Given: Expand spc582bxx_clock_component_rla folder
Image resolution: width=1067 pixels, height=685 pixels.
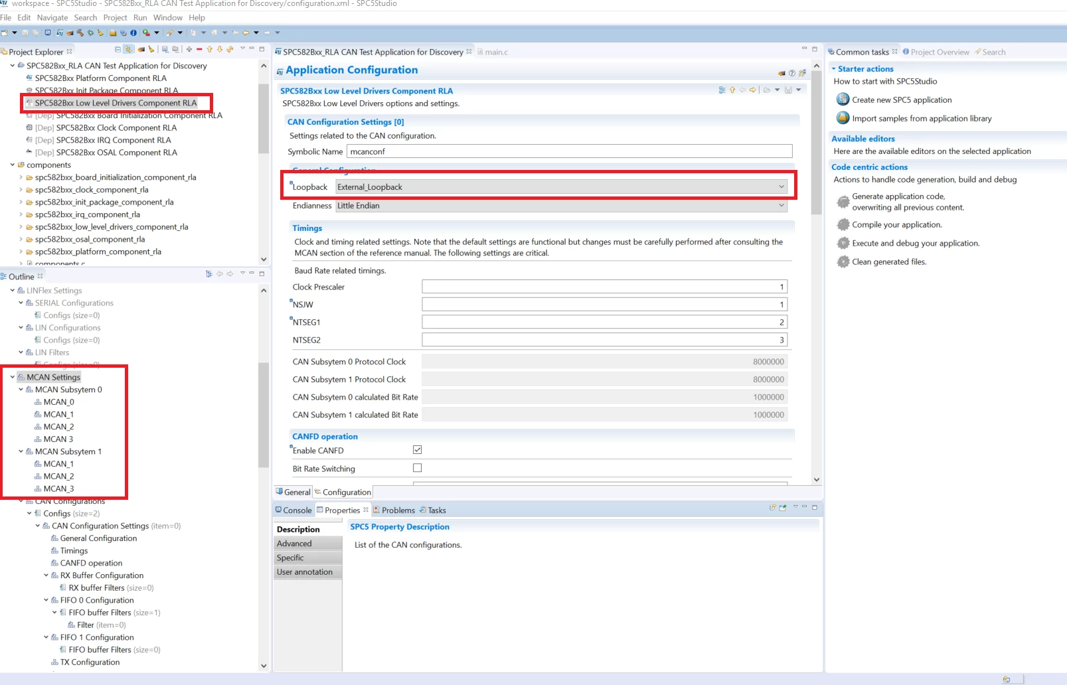Looking at the screenshot, I should (21, 190).
